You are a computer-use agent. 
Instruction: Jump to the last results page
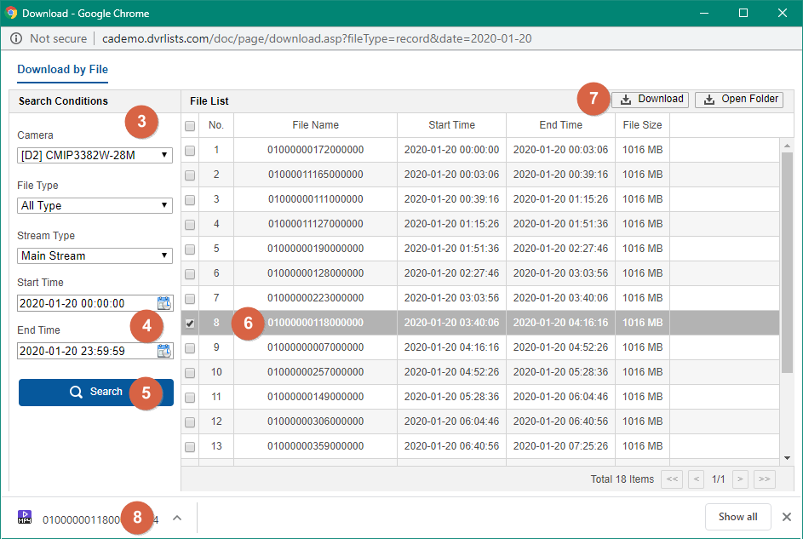click(x=764, y=479)
